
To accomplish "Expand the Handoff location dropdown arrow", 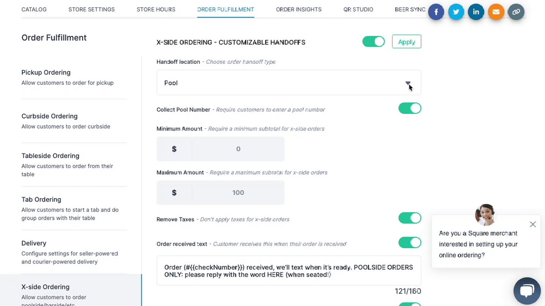I will (408, 83).
